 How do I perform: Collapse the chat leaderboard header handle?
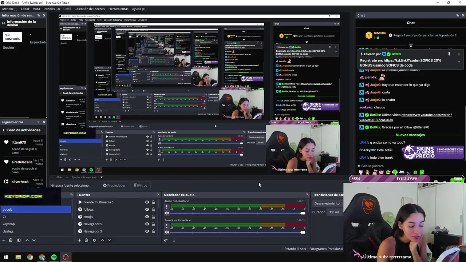pyautogui.click(x=411, y=45)
